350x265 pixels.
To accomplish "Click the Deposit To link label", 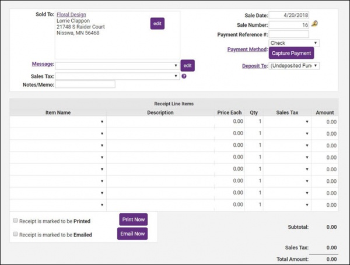I will pos(255,66).
